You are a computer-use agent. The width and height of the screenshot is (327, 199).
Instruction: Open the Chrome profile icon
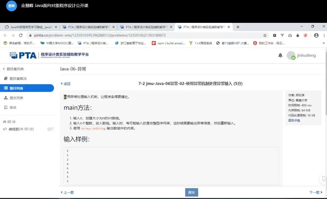pos(316,35)
